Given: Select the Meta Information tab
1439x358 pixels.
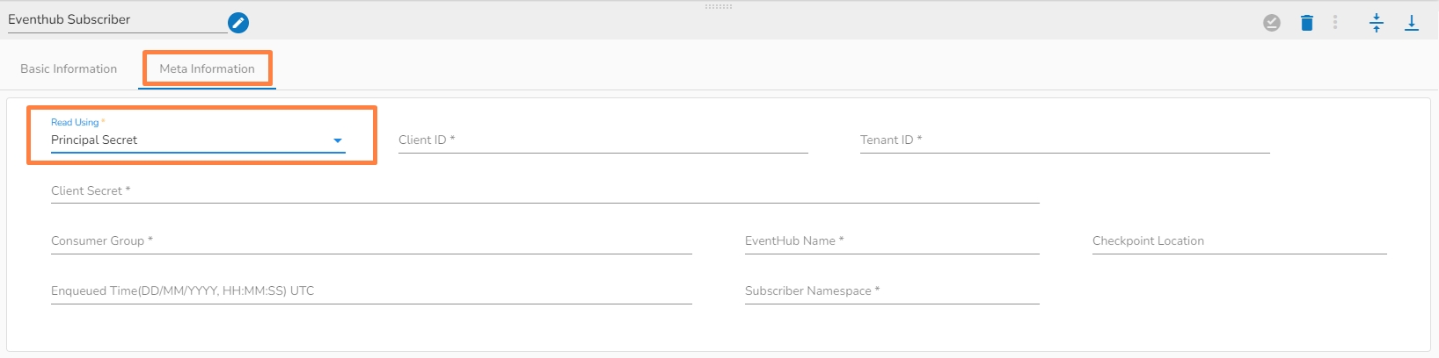Looking at the screenshot, I should click(x=207, y=68).
